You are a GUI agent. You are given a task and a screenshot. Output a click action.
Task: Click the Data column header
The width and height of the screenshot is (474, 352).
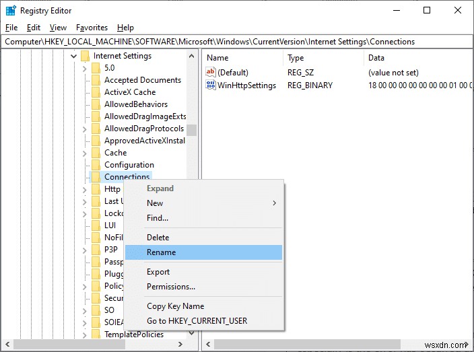[418, 58]
